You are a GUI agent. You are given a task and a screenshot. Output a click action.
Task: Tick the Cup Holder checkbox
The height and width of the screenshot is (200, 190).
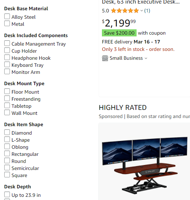(7, 51)
